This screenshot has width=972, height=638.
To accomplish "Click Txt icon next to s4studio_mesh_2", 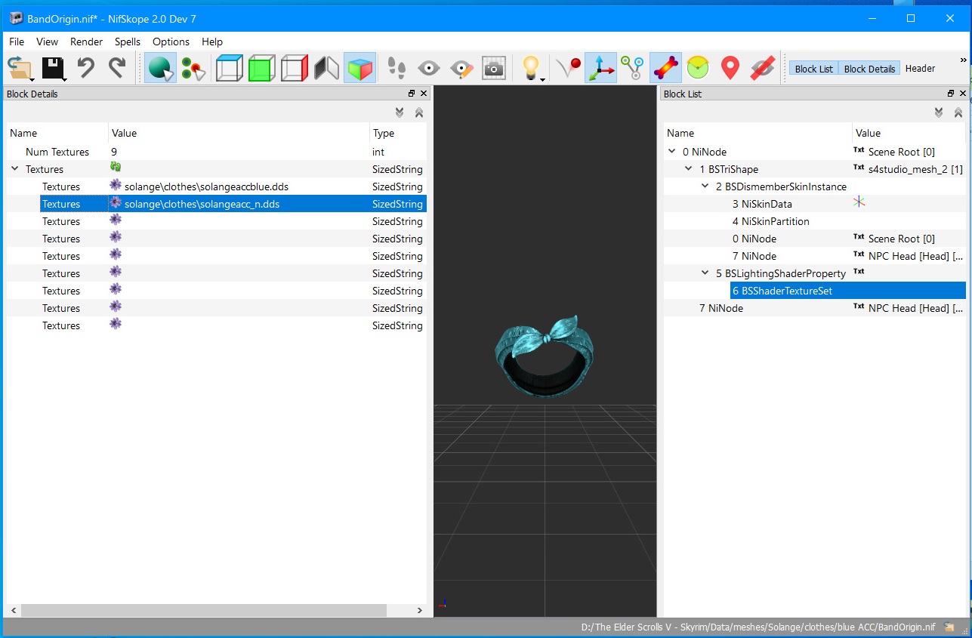I will click(859, 168).
